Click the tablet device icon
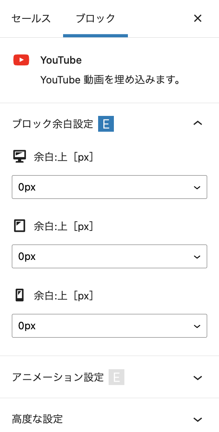The height and width of the screenshot is (432, 219). (x=20, y=226)
